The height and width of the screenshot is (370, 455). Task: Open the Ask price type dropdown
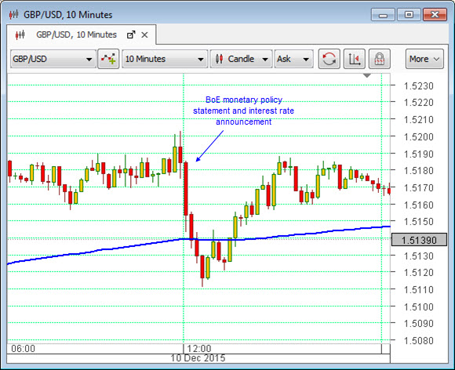click(x=293, y=59)
